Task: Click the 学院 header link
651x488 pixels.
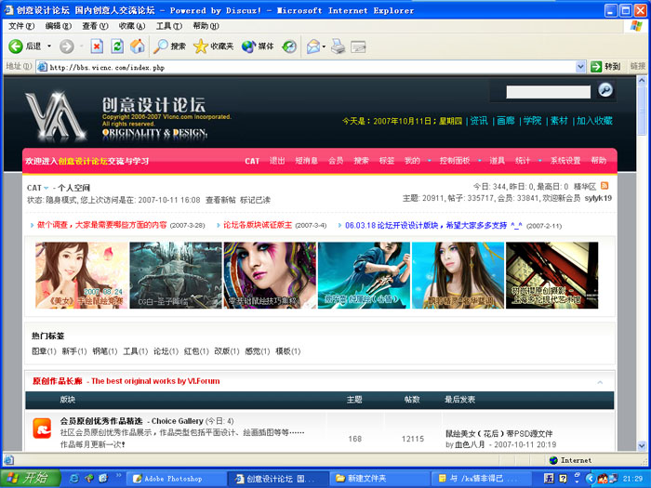Action: pyautogui.click(x=532, y=121)
